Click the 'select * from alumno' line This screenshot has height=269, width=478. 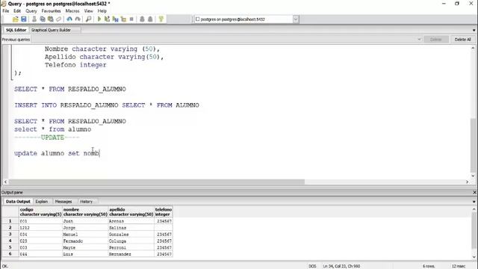tap(52, 129)
